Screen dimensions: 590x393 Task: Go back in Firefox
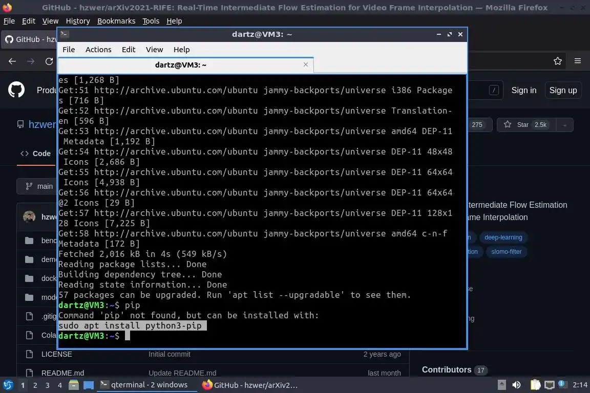12,61
